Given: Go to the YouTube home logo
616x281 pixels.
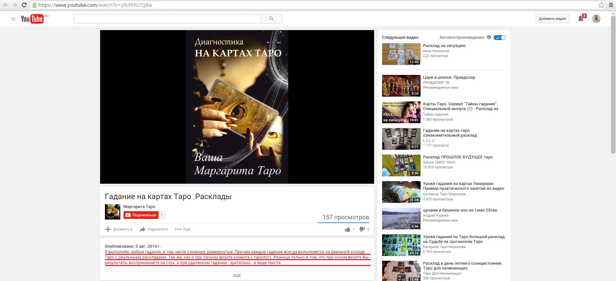Looking at the screenshot, I should (x=32, y=19).
